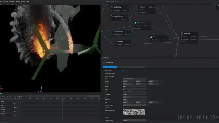Click the curve icon on Body track row
The height and width of the screenshot is (123, 219).
coord(12,108)
